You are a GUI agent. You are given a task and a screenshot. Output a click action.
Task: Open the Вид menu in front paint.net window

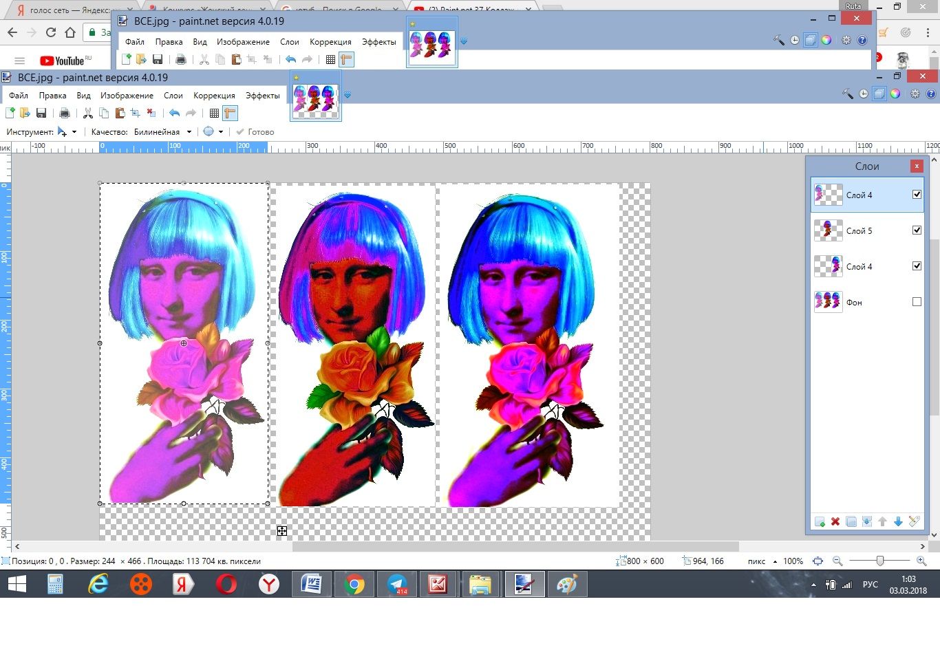tap(83, 96)
